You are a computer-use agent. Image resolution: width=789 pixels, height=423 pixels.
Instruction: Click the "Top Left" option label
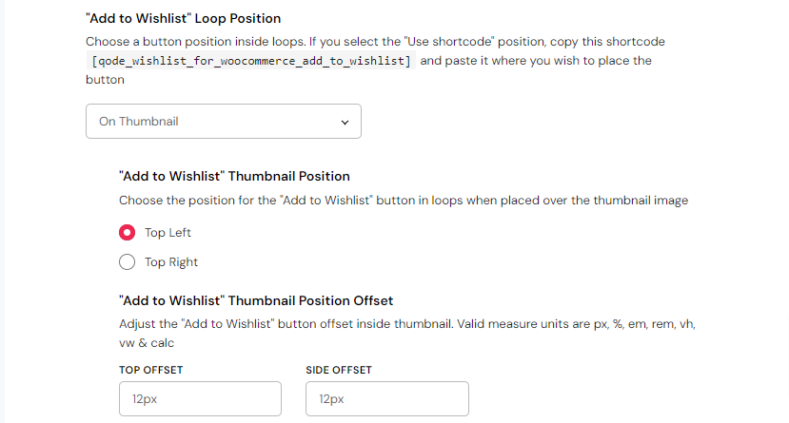[168, 233]
